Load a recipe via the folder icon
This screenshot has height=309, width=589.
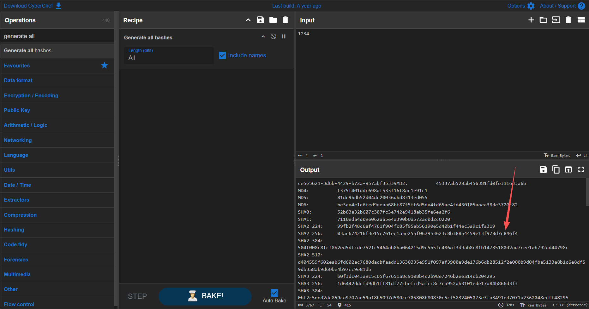[x=273, y=20]
